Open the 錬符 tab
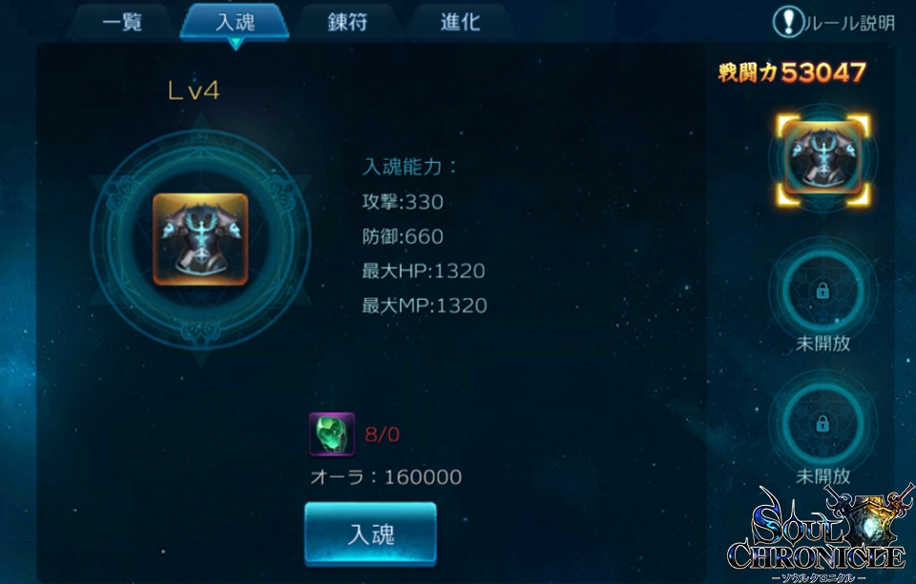Screen dimensions: 916x584 coord(347,22)
